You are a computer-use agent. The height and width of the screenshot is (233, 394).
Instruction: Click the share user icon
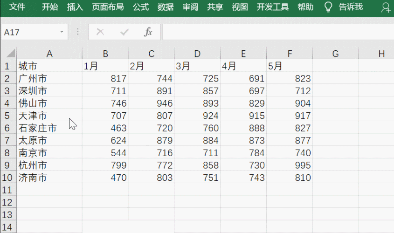(x=386, y=7)
